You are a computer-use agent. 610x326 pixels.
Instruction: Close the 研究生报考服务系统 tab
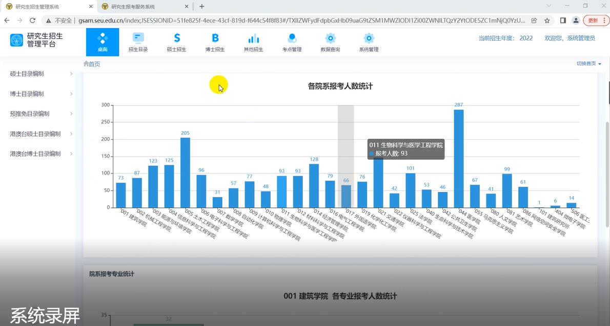tap(187, 7)
